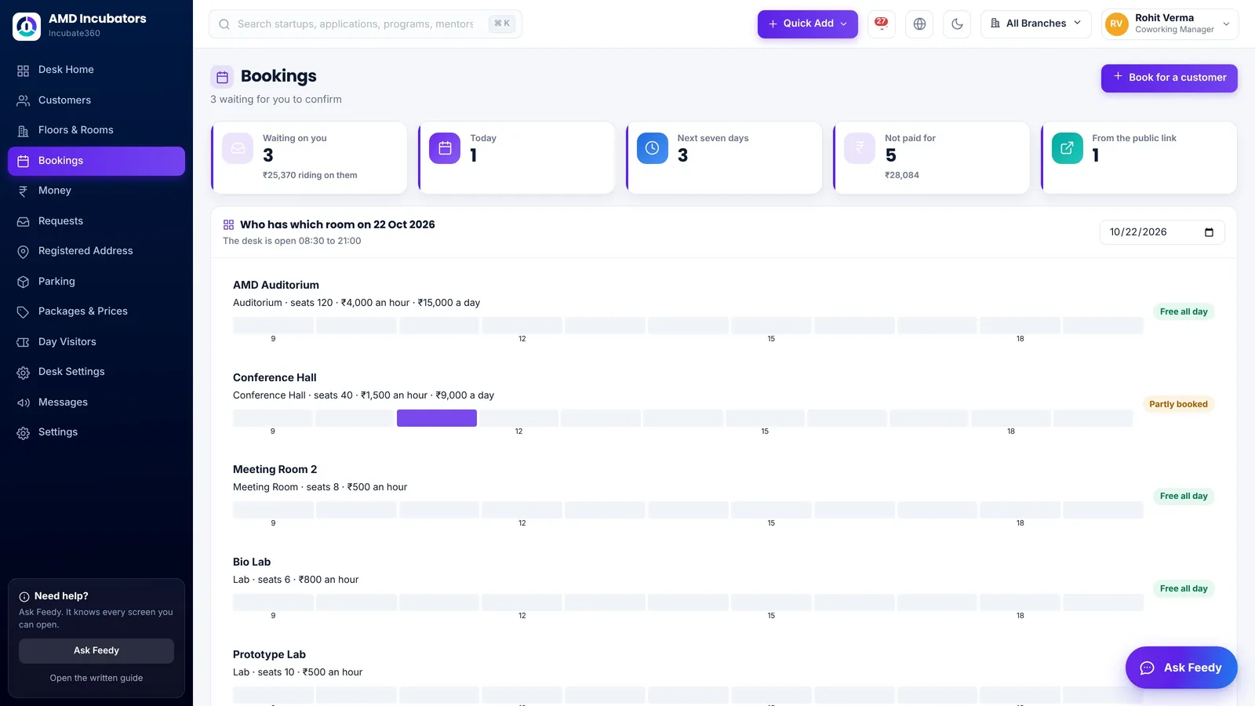Open Packages & Prices
The width and height of the screenshot is (1255, 706).
point(96,311)
